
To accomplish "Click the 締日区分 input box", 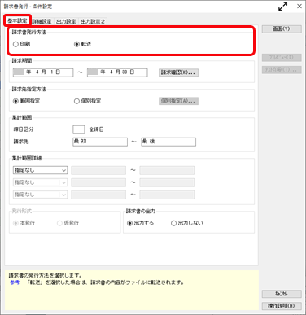I will click(79, 129).
